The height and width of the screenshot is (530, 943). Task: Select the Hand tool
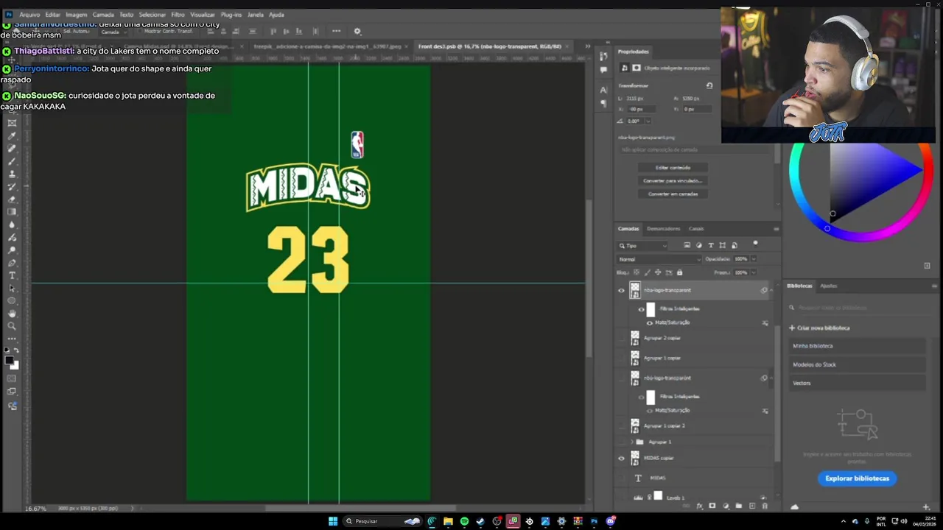pos(12,313)
